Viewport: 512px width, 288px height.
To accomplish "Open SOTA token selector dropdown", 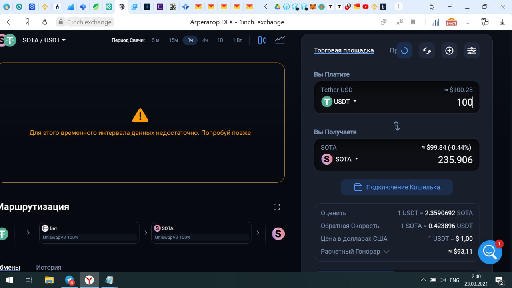I will coord(340,159).
